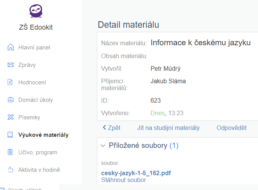Click the Aktivita v hodině hand icon
Screen dimensions: 258x190
[x=10, y=170]
